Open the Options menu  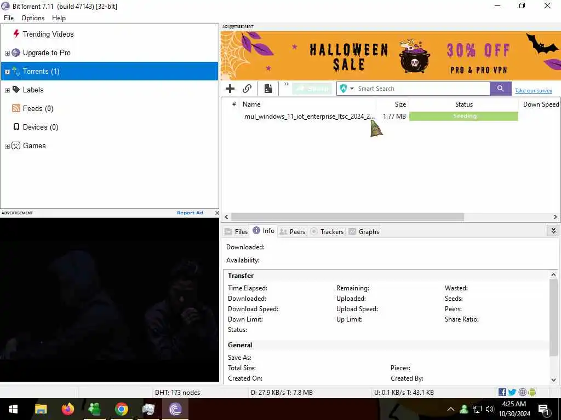coord(33,18)
